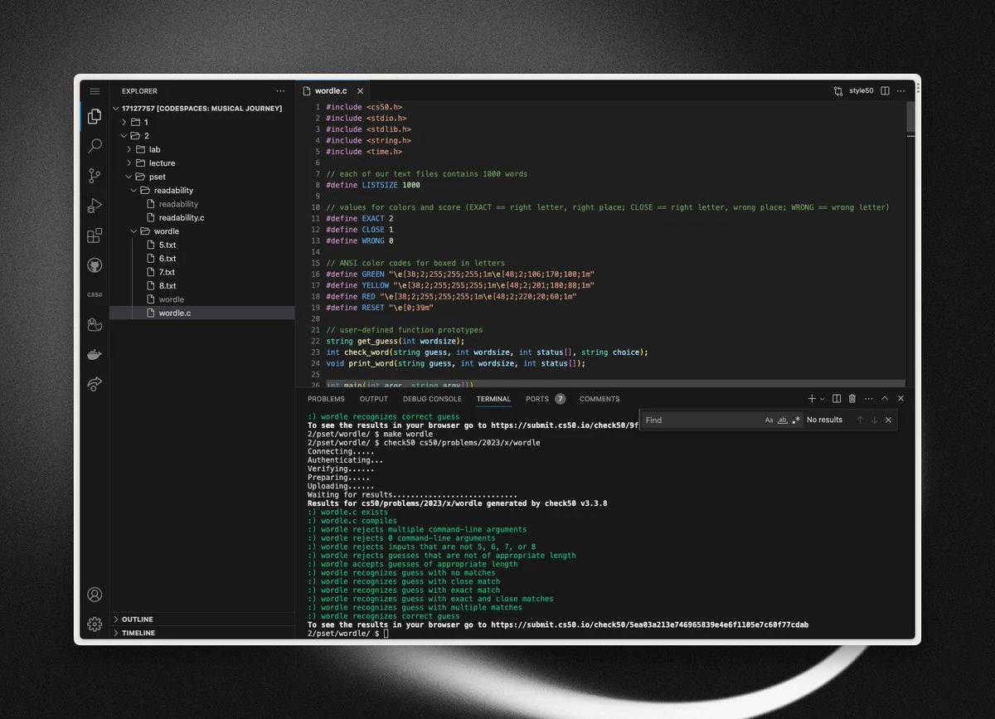Open new terminal launch profile dropdown

(823, 399)
